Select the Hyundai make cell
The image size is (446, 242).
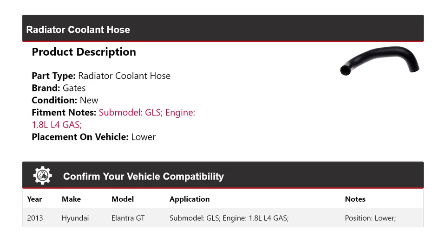(75, 218)
